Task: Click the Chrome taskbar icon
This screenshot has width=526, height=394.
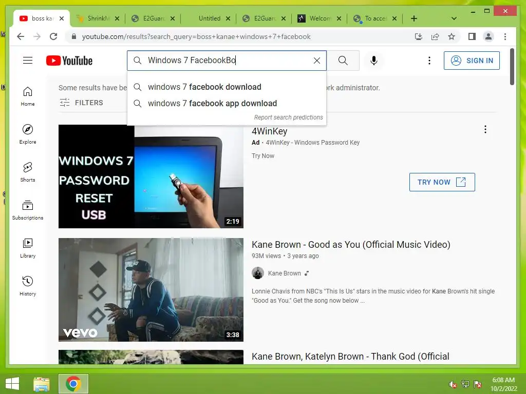Action: click(x=73, y=384)
